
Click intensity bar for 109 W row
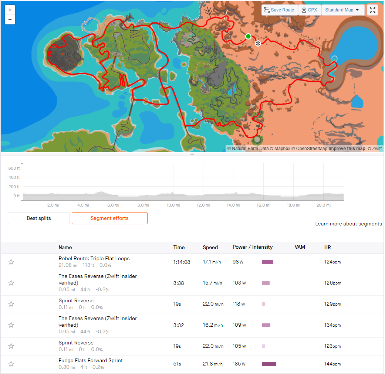[266, 325]
